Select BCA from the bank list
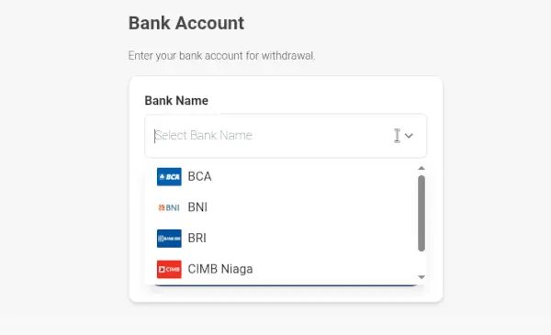This screenshot has width=551, height=335. [x=281, y=176]
